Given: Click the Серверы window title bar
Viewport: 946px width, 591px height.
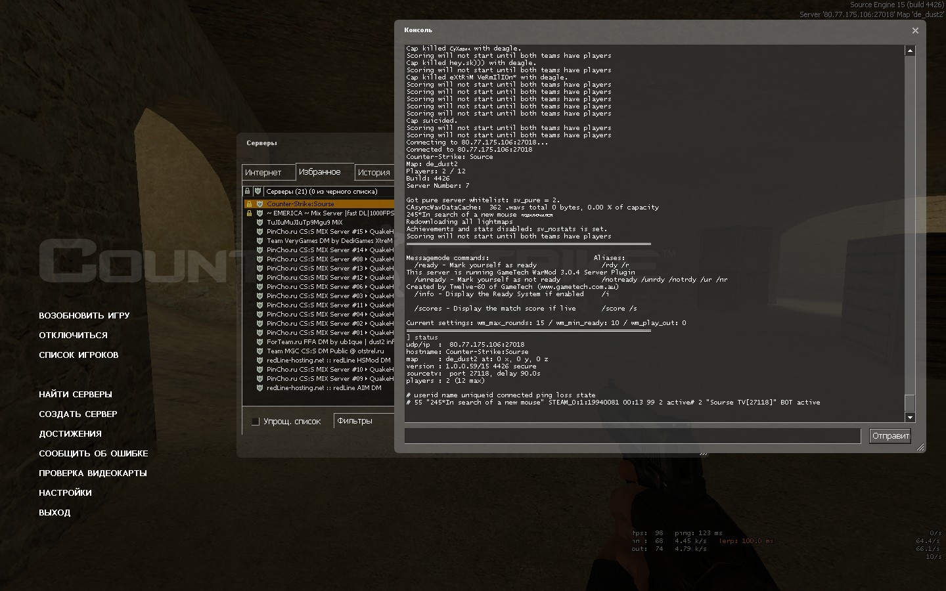Looking at the screenshot, I should [315, 143].
